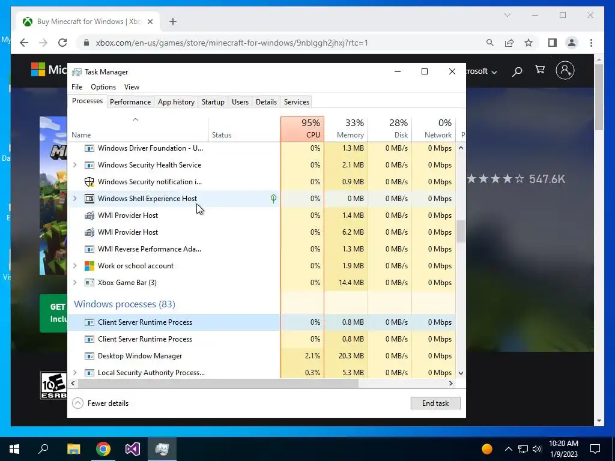Image resolution: width=615 pixels, height=461 pixels.
Task: Click the Task Manager title bar icon
Action: point(77,72)
